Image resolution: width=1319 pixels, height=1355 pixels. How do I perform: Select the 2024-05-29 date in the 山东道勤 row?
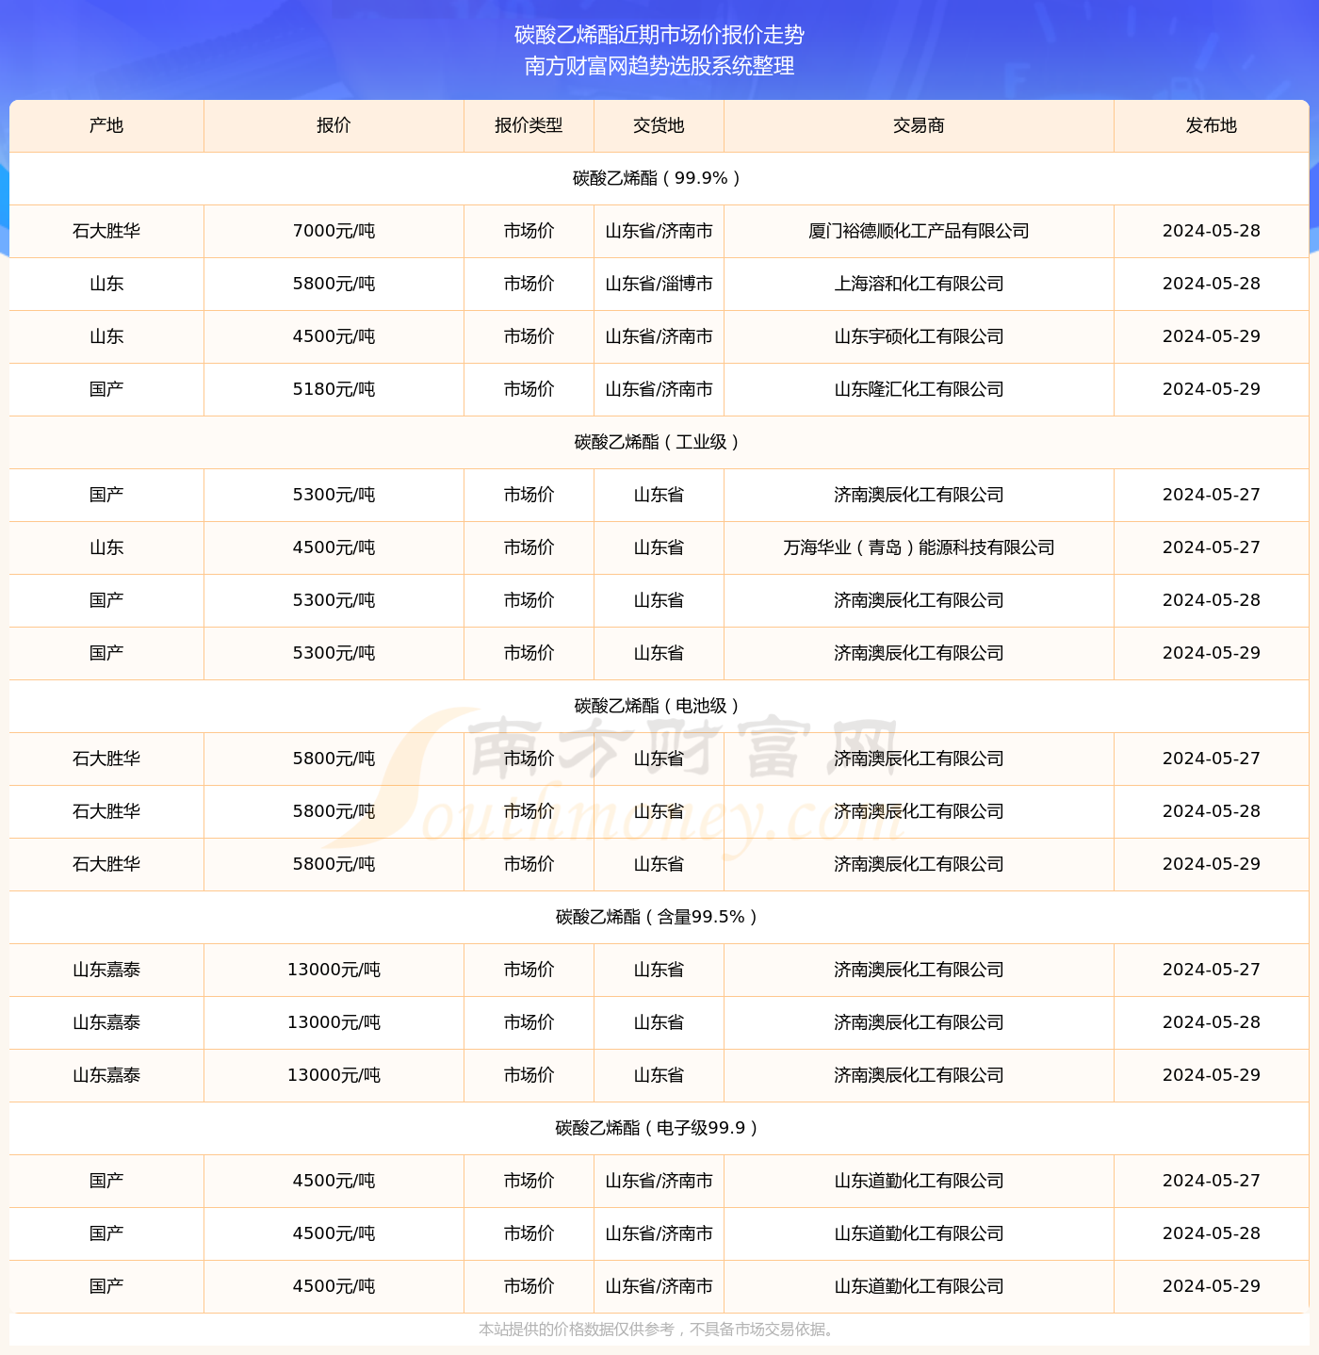1212,1286
